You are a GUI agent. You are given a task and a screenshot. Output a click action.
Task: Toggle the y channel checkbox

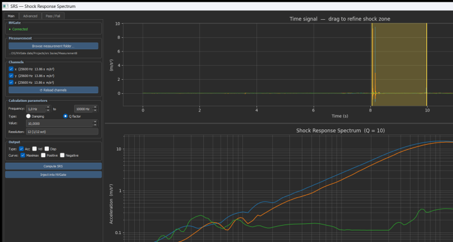point(11,76)
